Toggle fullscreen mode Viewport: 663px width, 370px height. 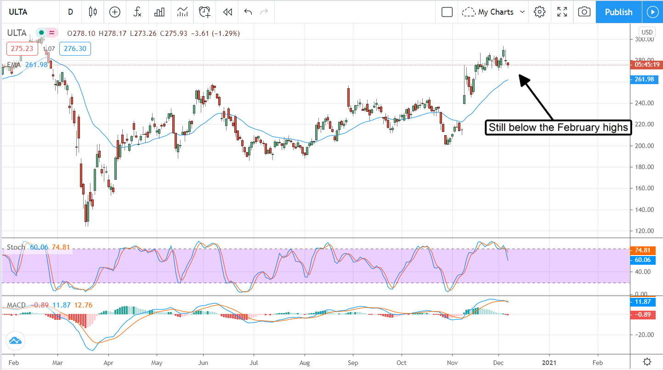pos(562,12)
